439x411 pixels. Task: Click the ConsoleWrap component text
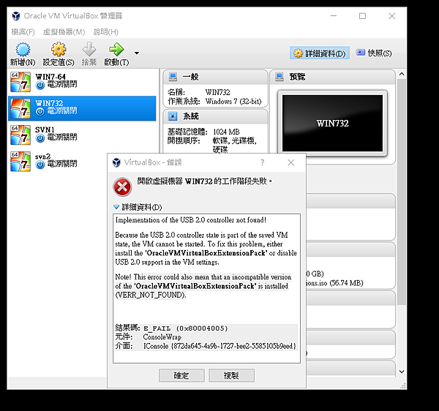tap(162, 337)
